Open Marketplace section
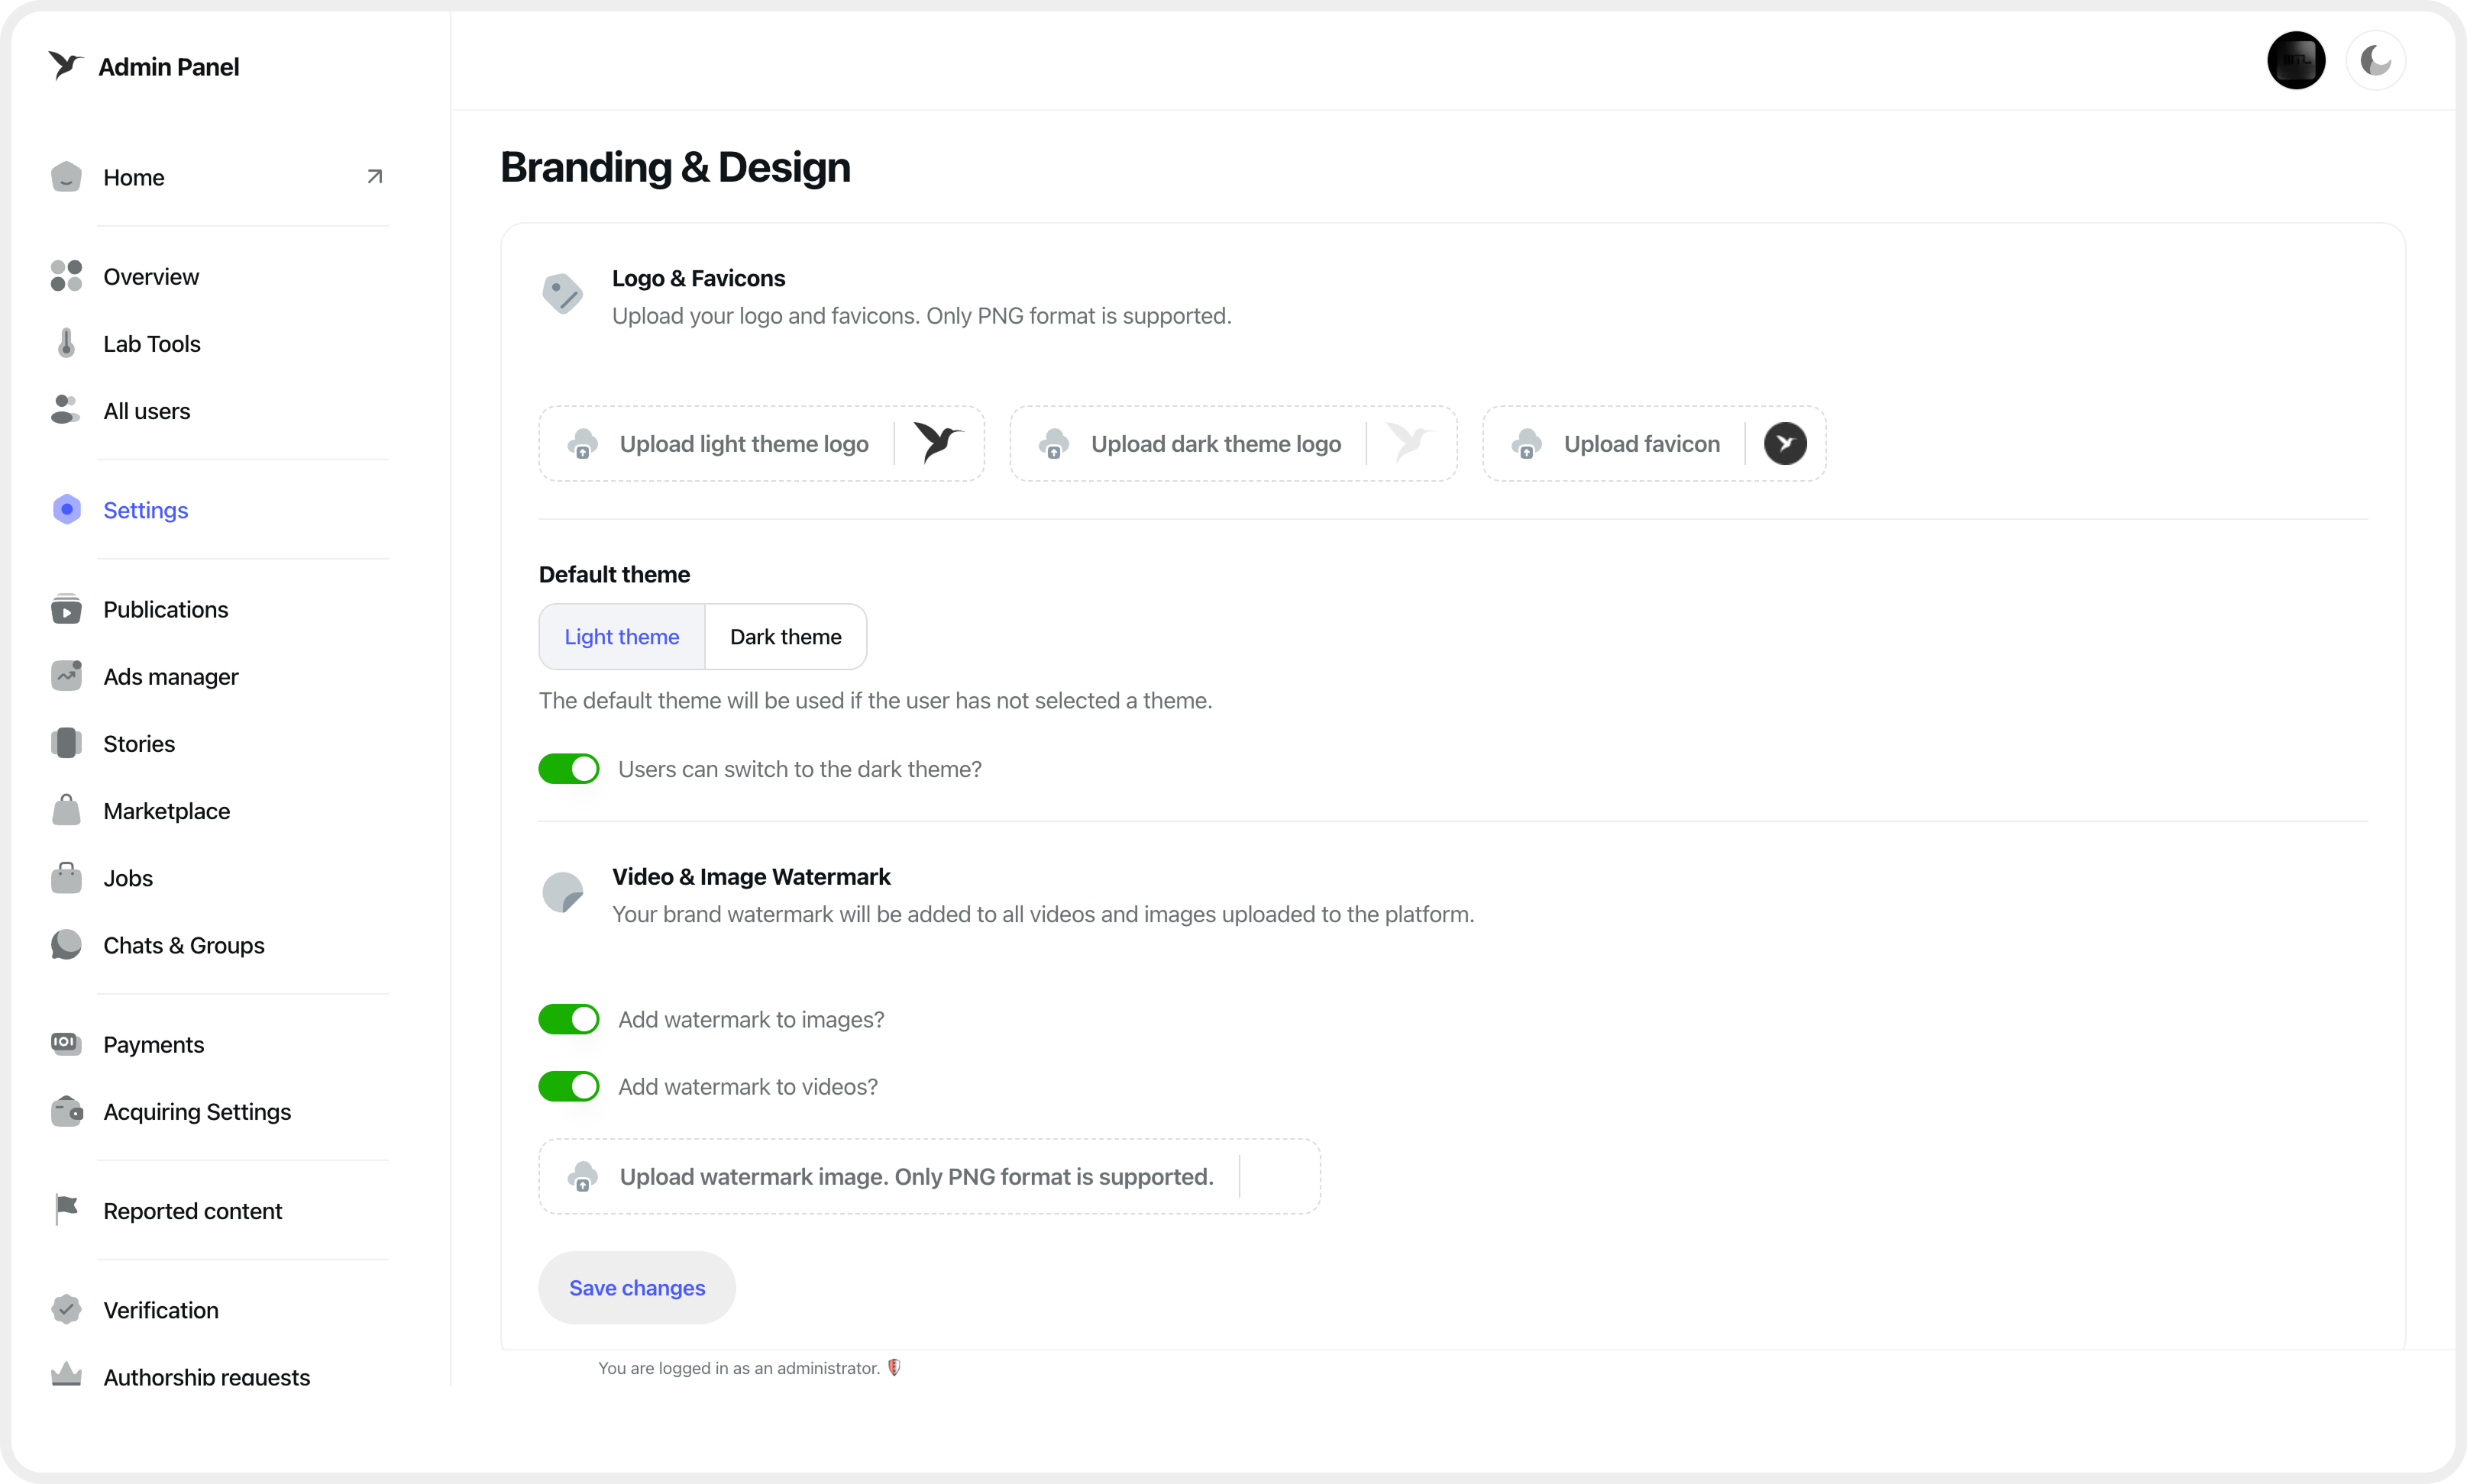 pyautogui.click(x=167, y=810)
